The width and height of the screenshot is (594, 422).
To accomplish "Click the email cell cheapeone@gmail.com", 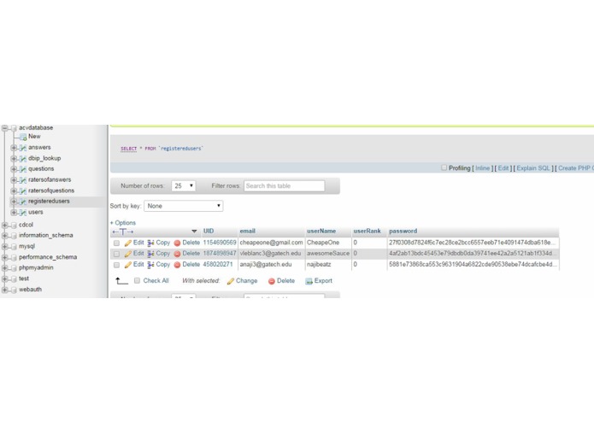I will [x=271, y=243].
